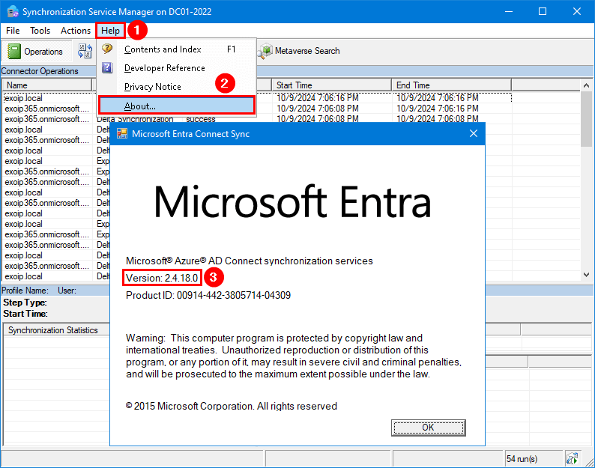The height and width of the screenshot is (468, 595).
Task: Click the © 2015 Microsoft Corporation copyright line
Action: click(231, 406)
